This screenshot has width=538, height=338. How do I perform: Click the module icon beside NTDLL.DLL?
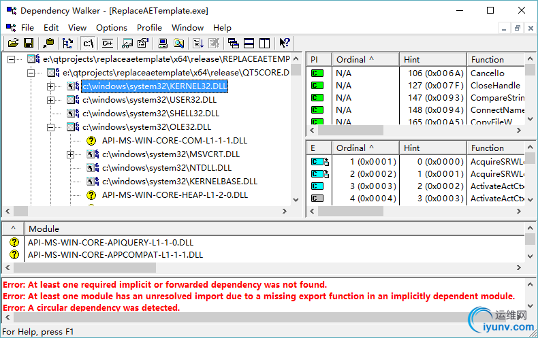pos(93,167)
